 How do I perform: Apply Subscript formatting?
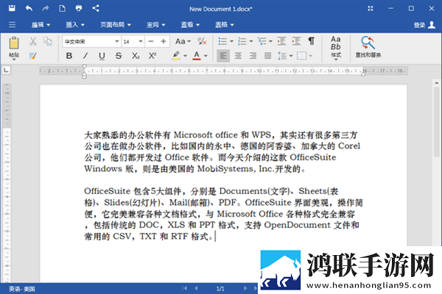point(136,56)
